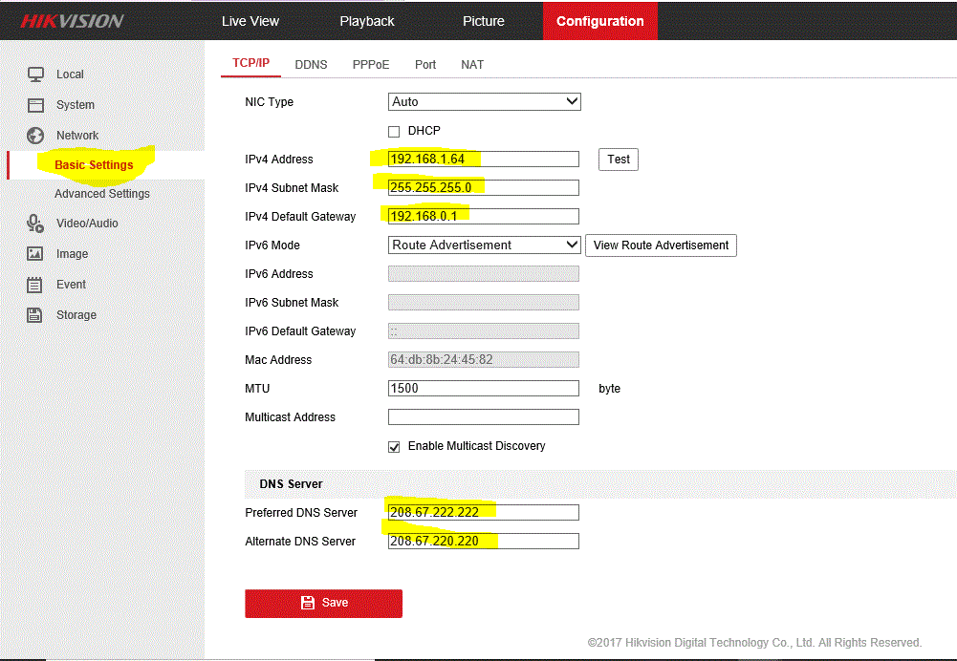Click View Route Advertisement button
The width and height of the screenshot is (957, 661).
(x=661, y=245)
